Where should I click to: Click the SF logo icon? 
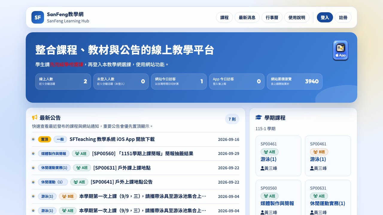38,17
